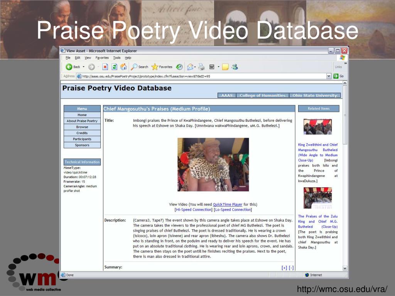Screen dimensions: 395x296
Task: Open the File menu
Action: (x=68, y=58)
